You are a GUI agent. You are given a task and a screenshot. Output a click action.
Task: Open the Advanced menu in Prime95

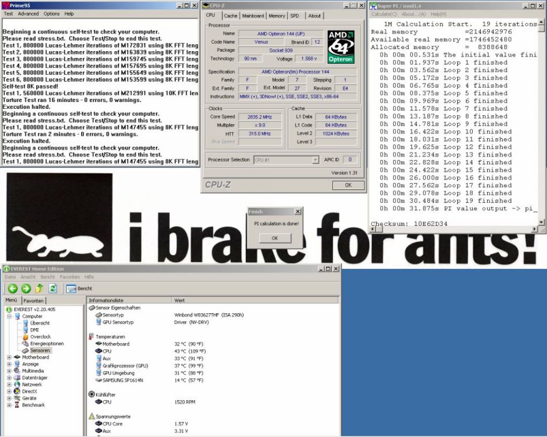(28, 14)
